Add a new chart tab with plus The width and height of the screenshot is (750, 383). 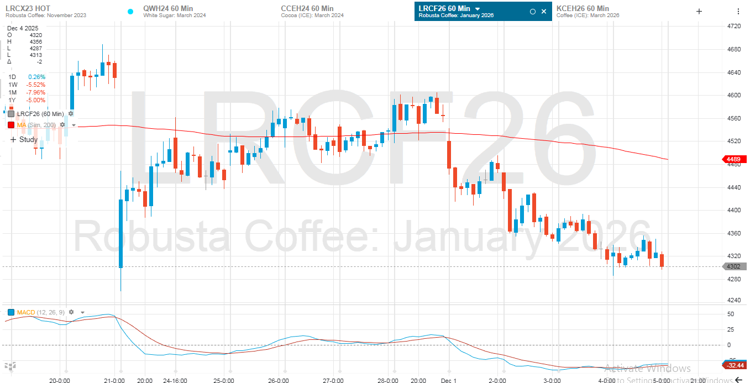[699, 11]
